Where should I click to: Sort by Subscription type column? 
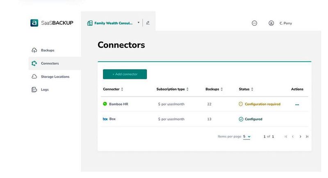(x=187, y=89)
